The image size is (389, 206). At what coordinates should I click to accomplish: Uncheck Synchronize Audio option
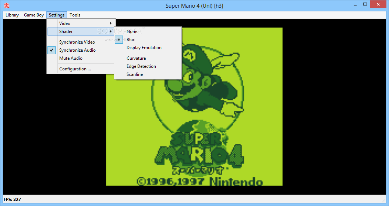click(81, 50)
